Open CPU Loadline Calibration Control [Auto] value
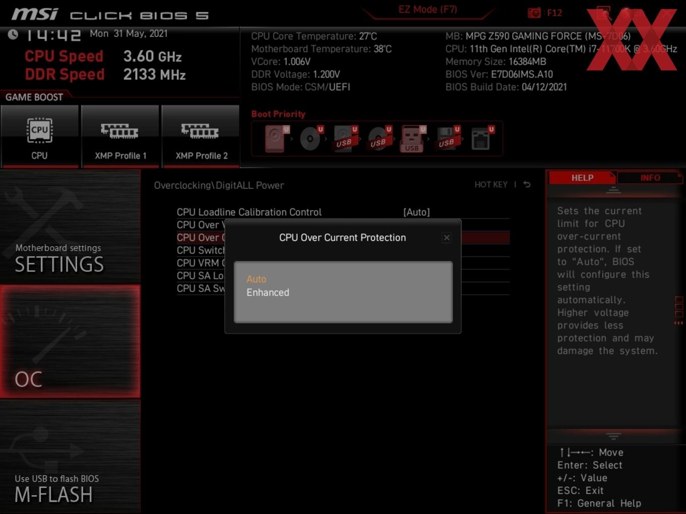 coord(417,212)
